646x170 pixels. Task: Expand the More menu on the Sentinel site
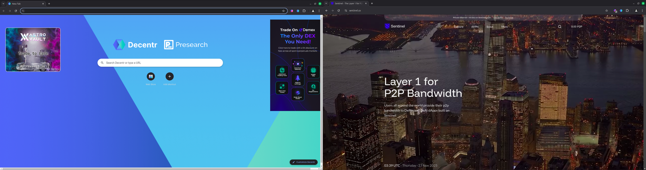(504, 27)
